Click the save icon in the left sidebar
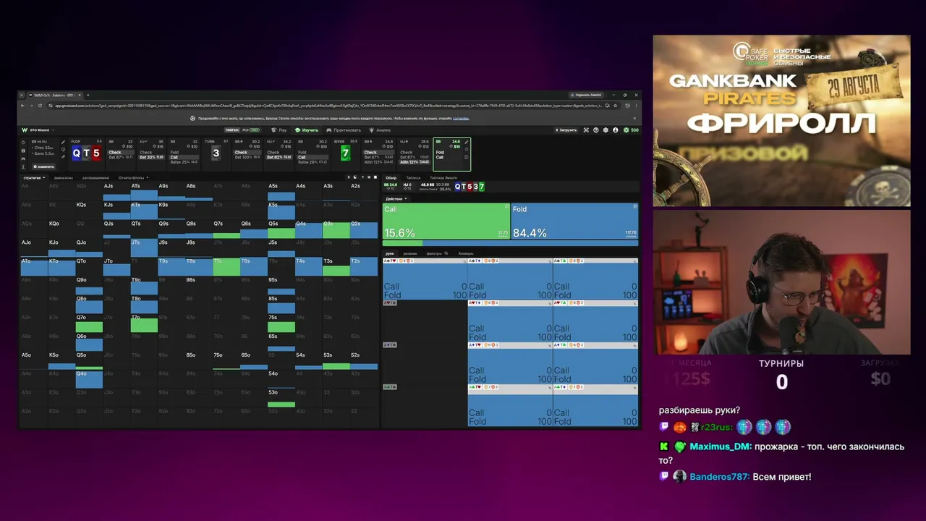The height and width of the screenshot is (521, 926). click(25, 150)
